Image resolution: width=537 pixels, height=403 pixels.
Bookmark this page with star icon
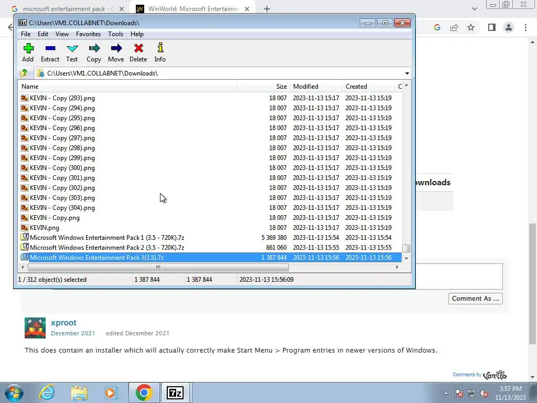[471, 27]
